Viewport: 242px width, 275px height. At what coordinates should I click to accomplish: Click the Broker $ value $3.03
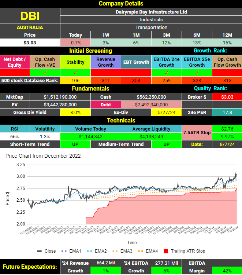[x=227, y=97]
